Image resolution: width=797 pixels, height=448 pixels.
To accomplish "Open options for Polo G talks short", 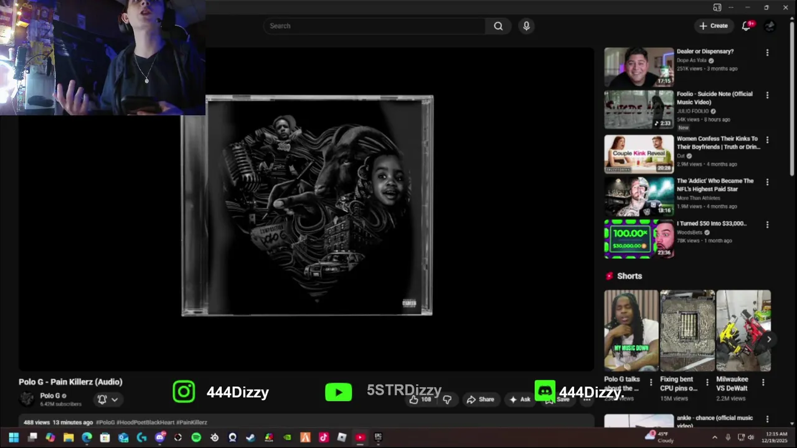I will click(x=651, y=382).
